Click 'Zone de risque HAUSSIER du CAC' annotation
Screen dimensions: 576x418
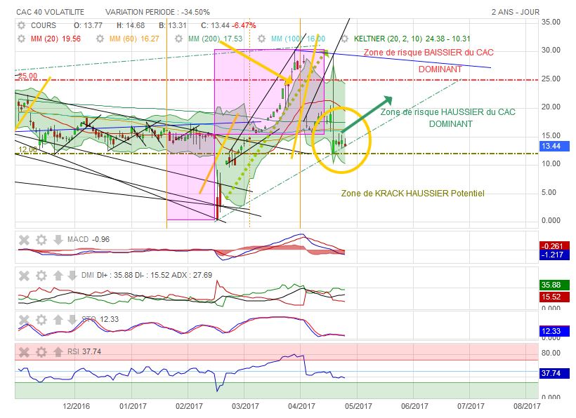[447, 112]
